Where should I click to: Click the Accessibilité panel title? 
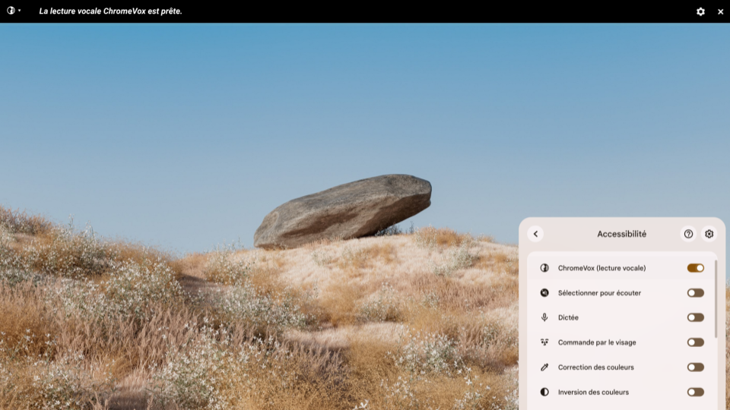click(x=621, y=234)
